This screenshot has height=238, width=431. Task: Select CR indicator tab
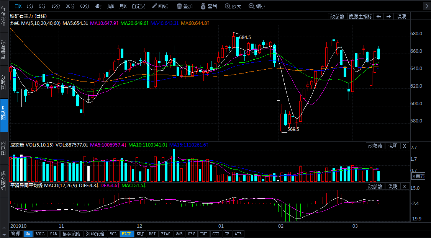coord(227,234)
